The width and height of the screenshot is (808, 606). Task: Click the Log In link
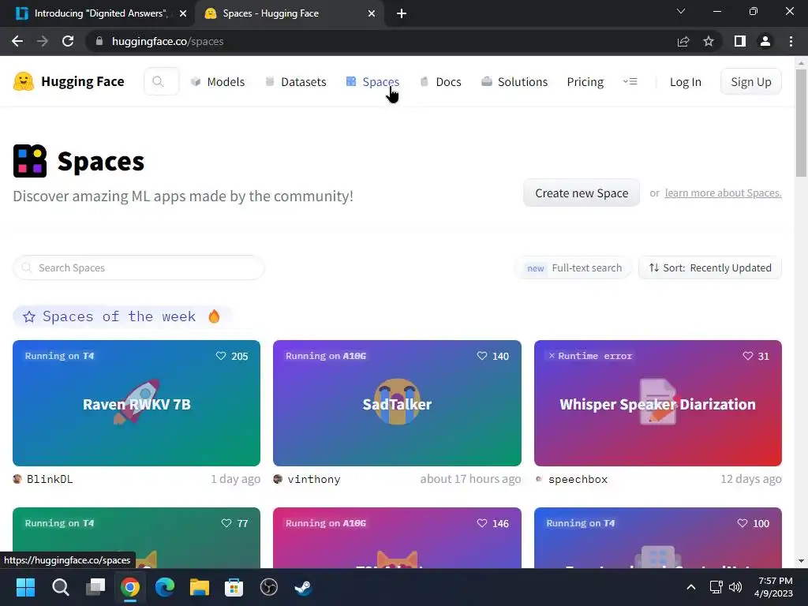[x=686, y=82]
